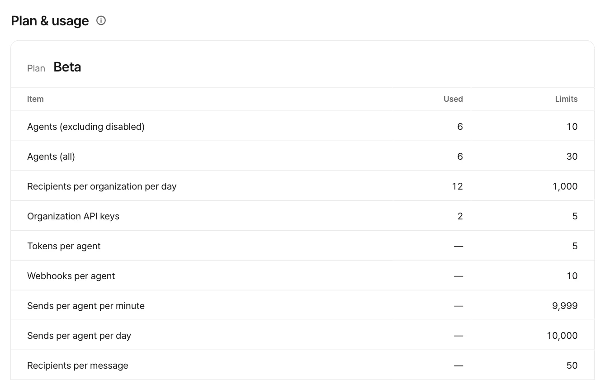Select the Webhooks per agent row
This screenshot has width=605, height=380.
[302, 275]
